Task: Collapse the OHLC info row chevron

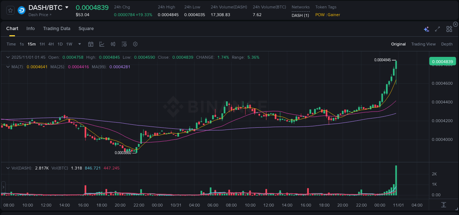Action: click(8, 57)
